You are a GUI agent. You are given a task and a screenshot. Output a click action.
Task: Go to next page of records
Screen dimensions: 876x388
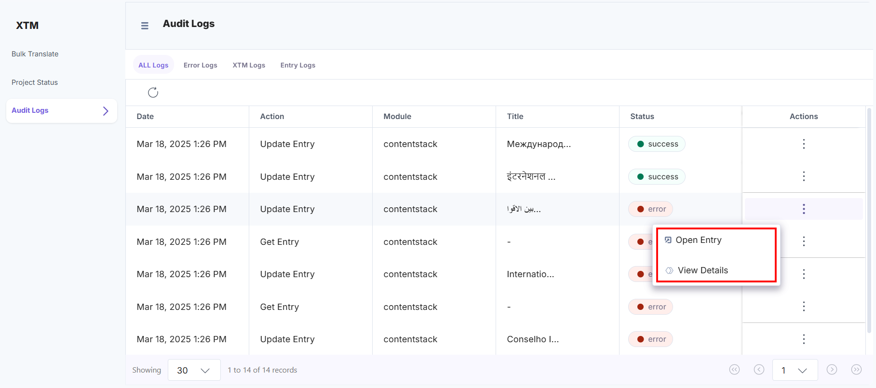[832, 370]
